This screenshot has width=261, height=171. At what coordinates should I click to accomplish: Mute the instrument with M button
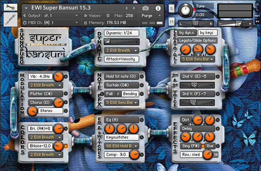click(x=172, y=21)
